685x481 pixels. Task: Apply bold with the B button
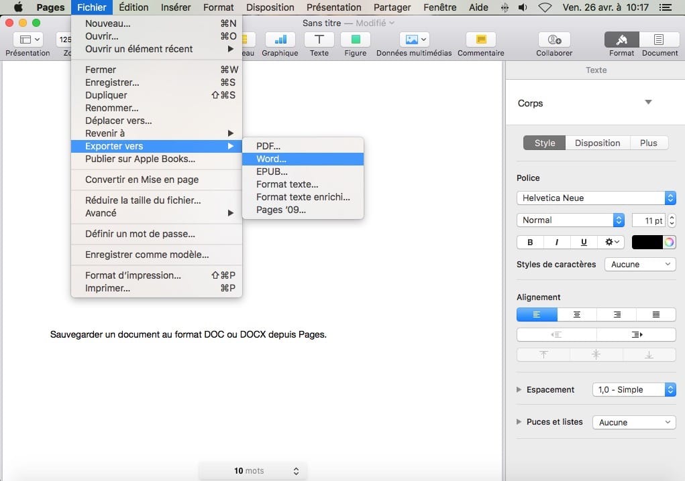click(530, 242)
